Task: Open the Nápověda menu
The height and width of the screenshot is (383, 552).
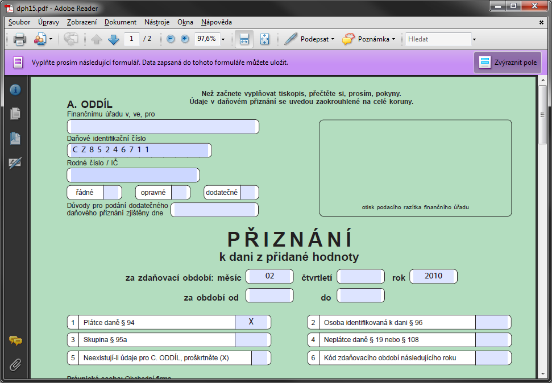Action: (217, 22)
